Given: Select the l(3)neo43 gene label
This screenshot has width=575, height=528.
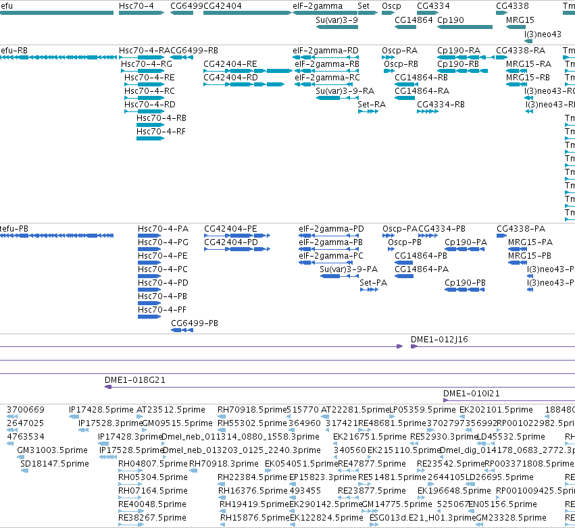Looking at the screenshot, I should click(543, 34).
